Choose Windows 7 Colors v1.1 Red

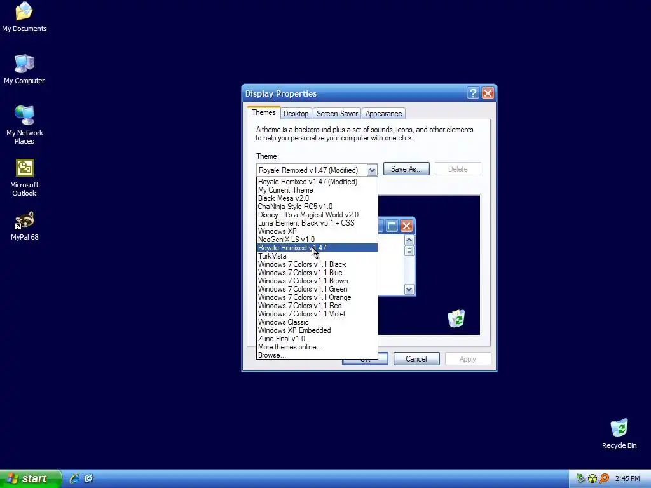317,306
